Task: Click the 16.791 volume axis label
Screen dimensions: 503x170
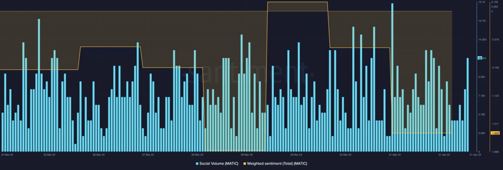Action: 482,21
